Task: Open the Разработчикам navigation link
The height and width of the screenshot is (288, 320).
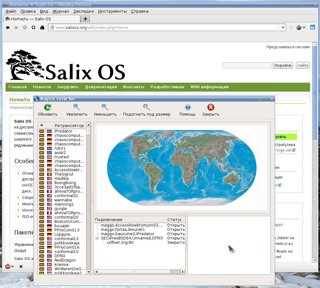Action: coord(167,87)
